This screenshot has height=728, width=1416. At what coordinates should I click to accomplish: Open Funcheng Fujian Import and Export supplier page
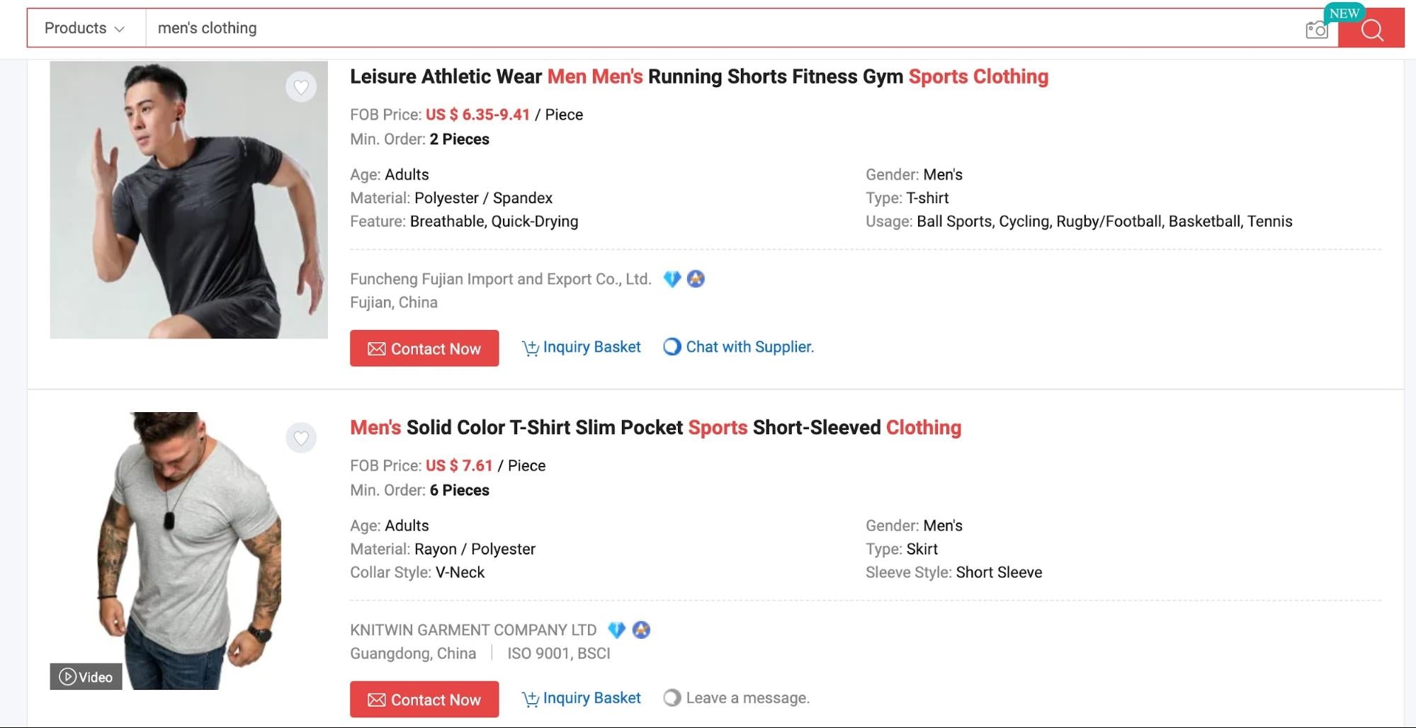tap(500, 278)
